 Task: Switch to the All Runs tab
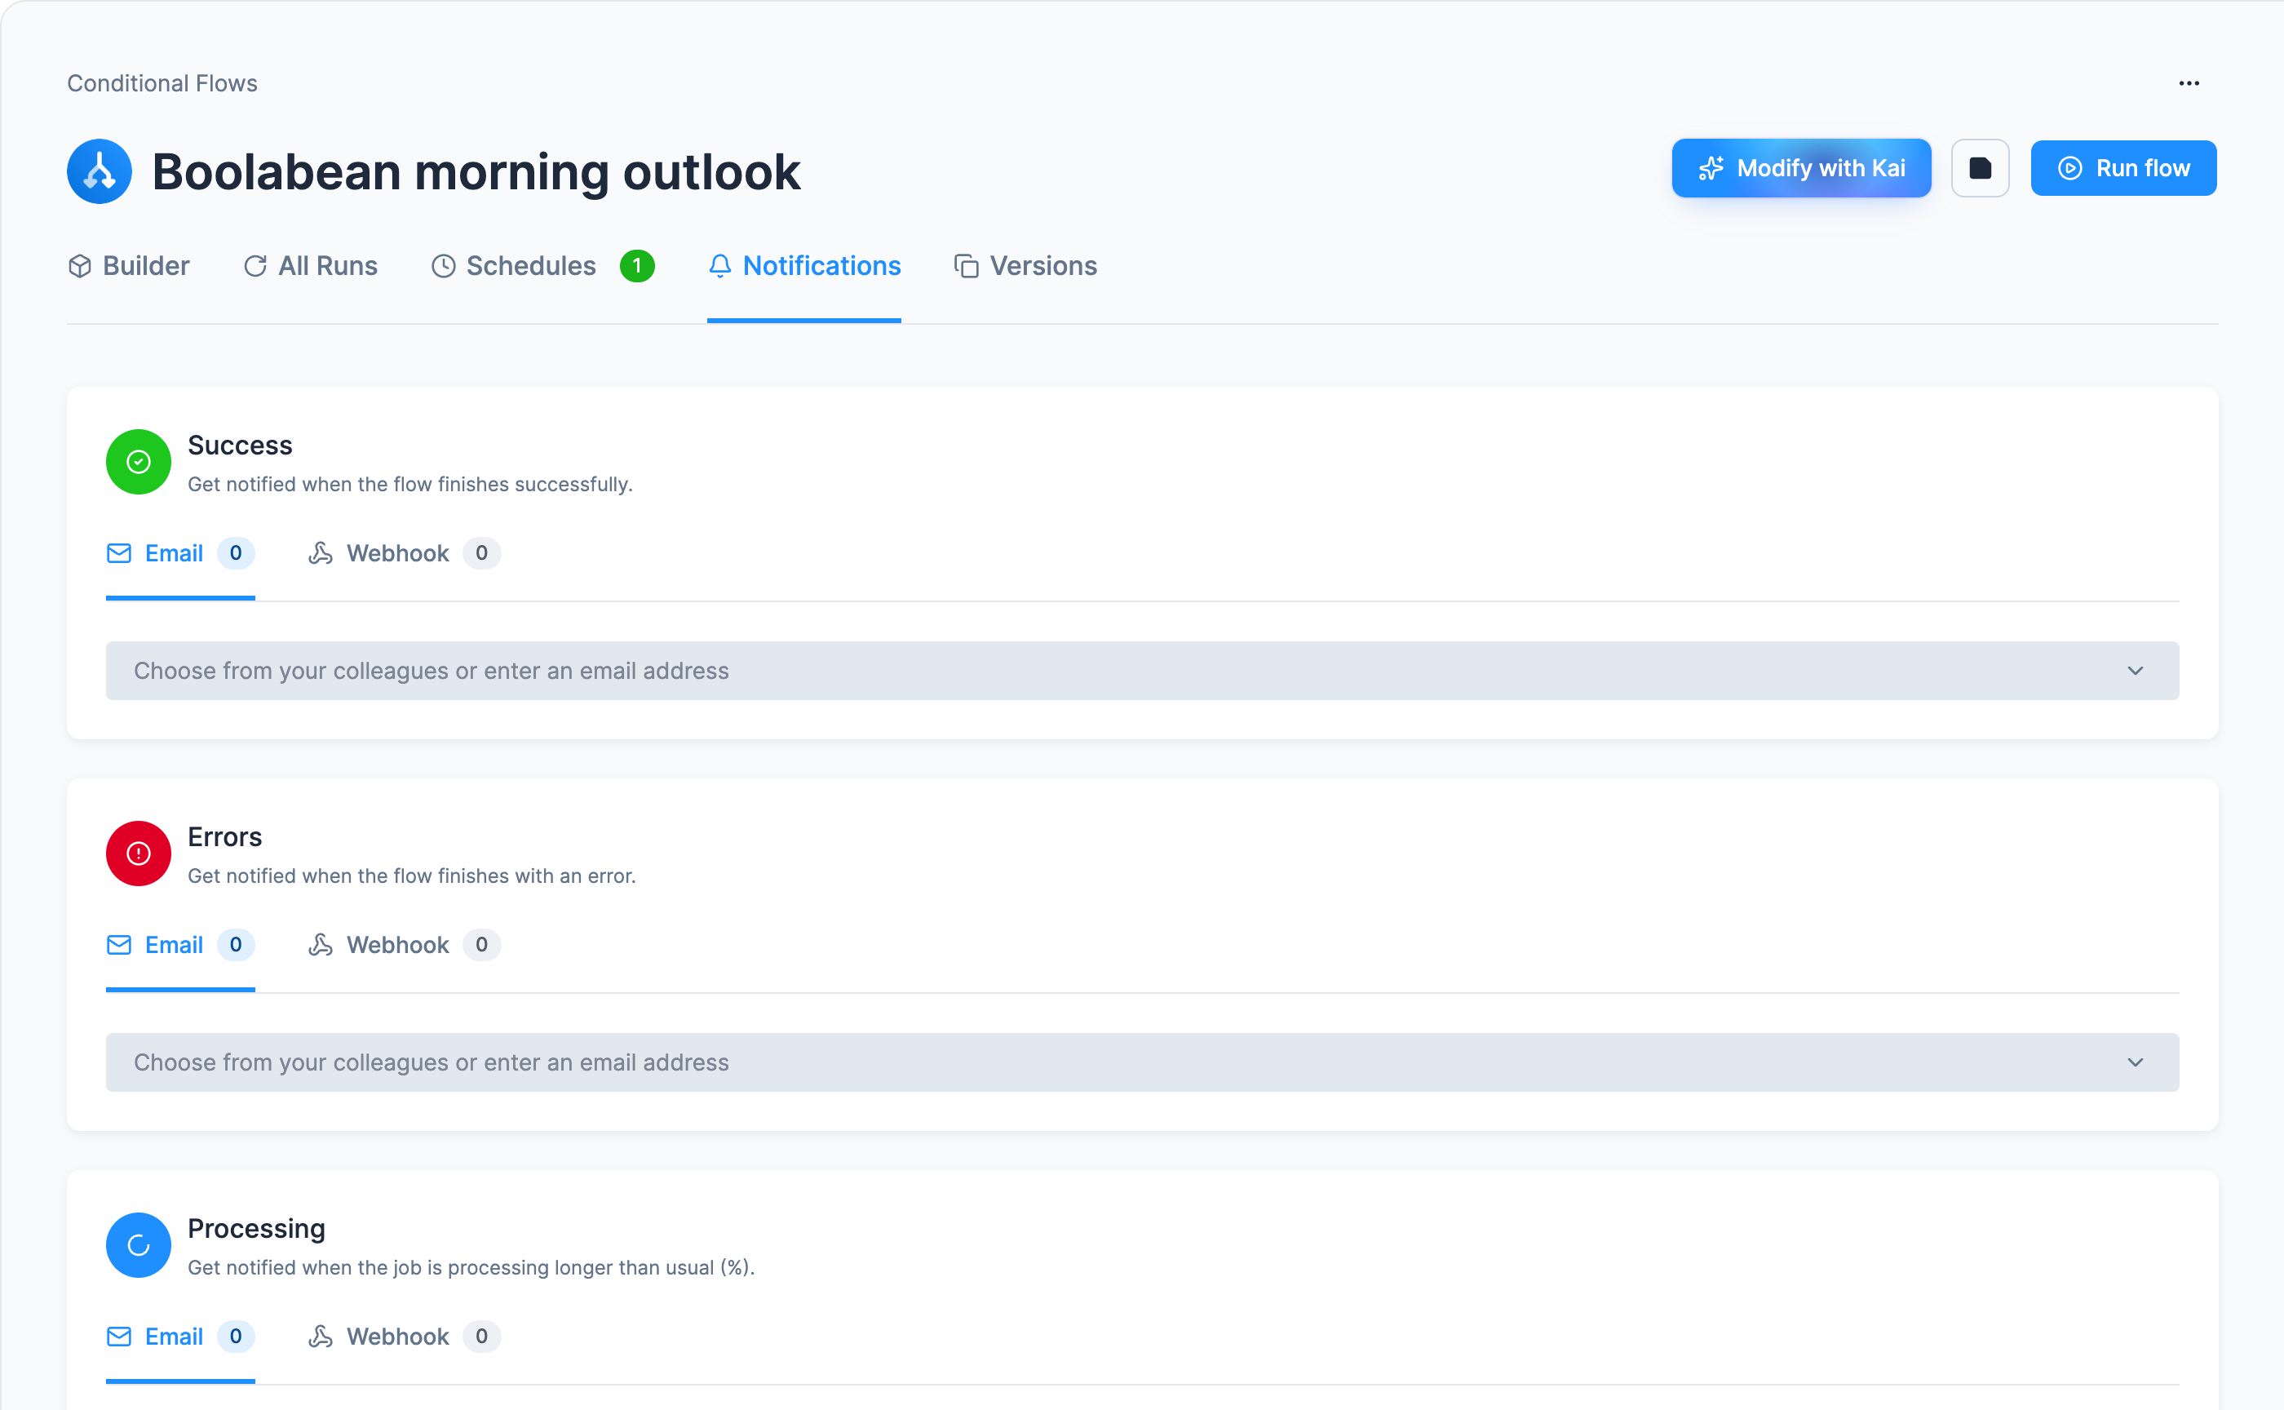coord(311,267)
